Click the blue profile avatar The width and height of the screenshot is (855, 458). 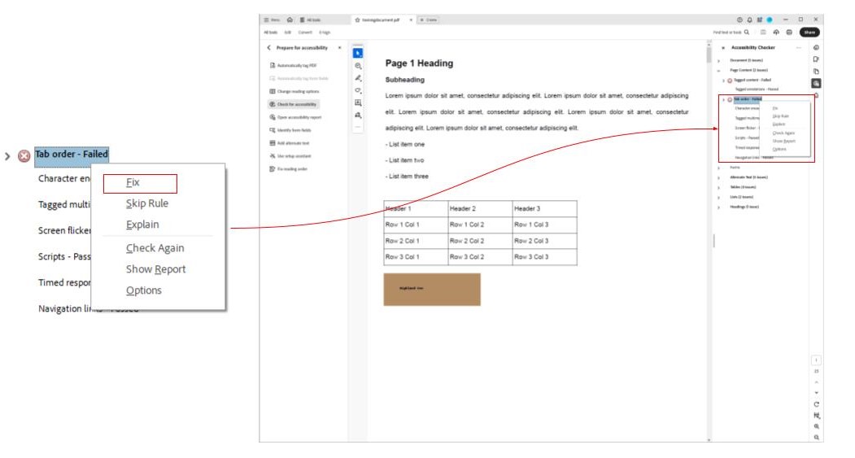coord(770,20)
